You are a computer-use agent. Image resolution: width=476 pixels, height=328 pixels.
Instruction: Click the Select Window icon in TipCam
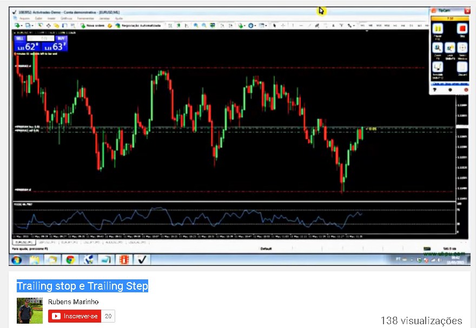click(x=462, y=49)
